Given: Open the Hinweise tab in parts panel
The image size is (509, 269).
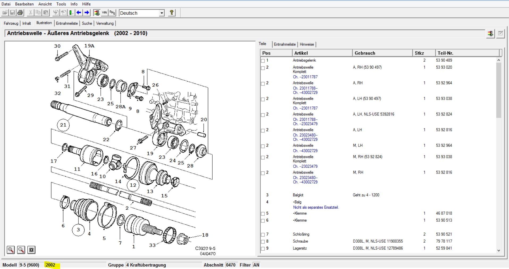Looking at the screenshot, I should [307, 44].
